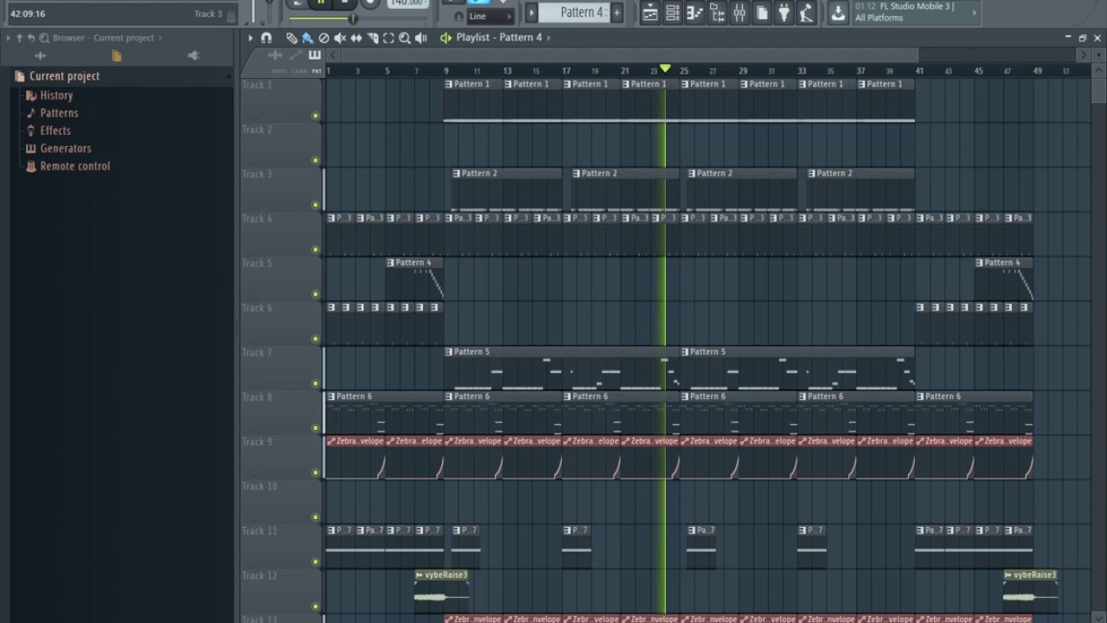Toggle mute switch for Track 3
The image size is (1107, 623).
pos(315,205)
